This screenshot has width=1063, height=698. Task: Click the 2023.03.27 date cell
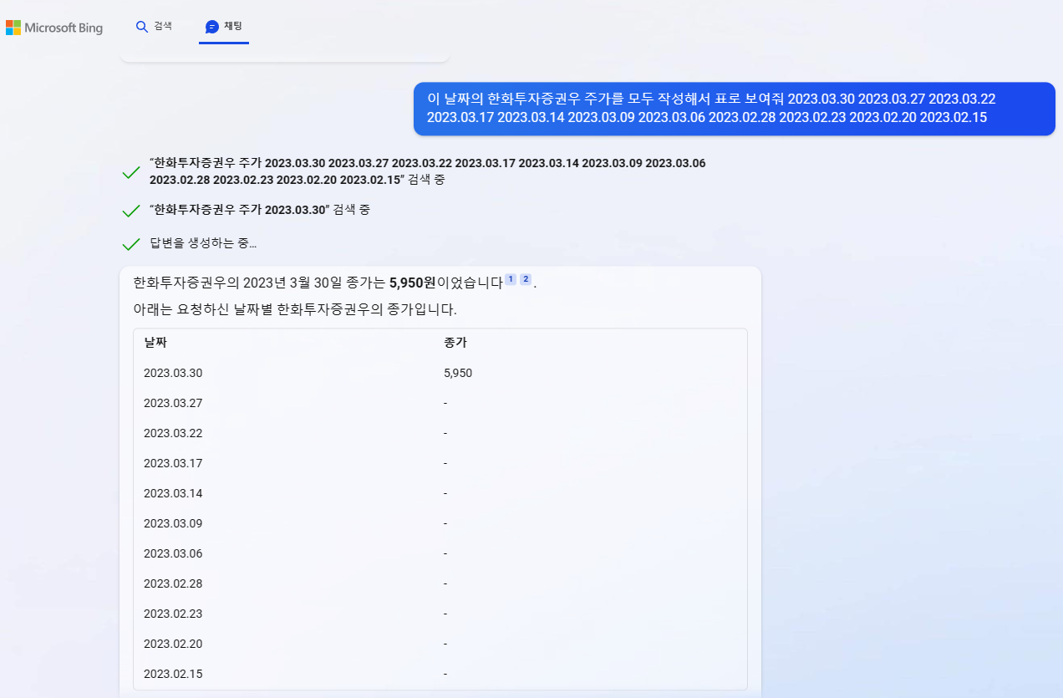[173, 403]
